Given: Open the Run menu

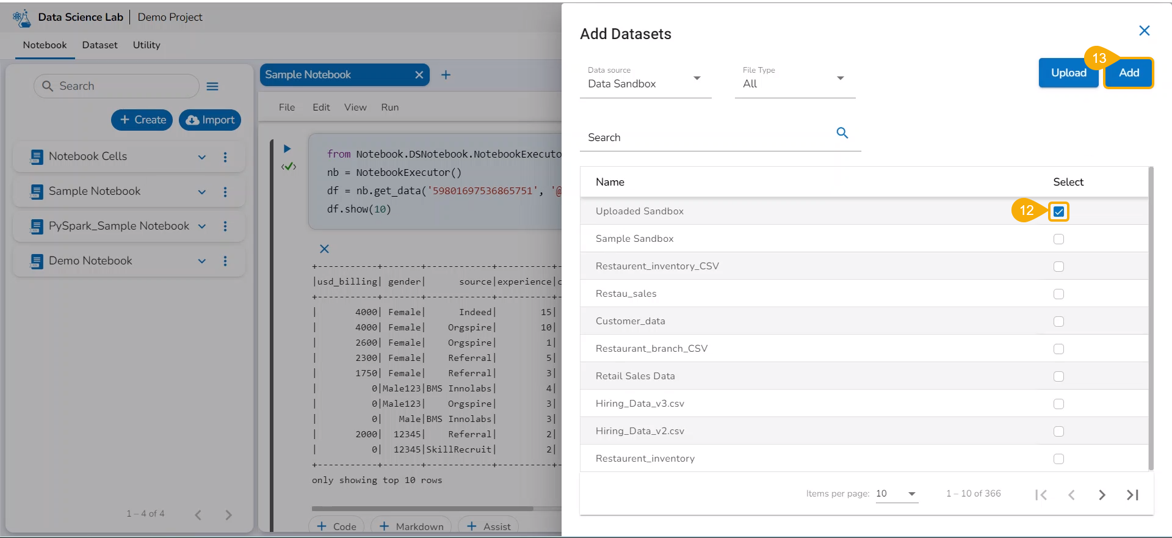Looking at the screenshot, I should tap(389, 107).
